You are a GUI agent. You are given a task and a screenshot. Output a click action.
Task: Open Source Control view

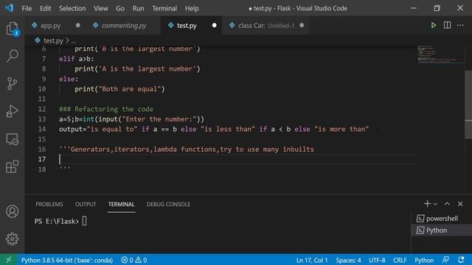13,83
